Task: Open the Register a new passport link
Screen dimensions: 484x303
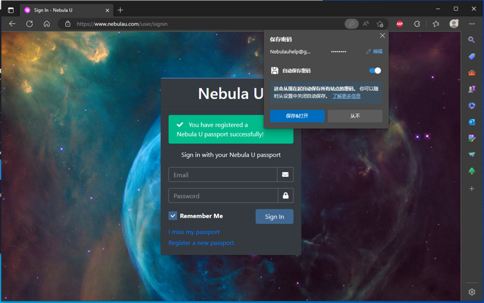Action: pyautogui.click(x=201, y=243)
